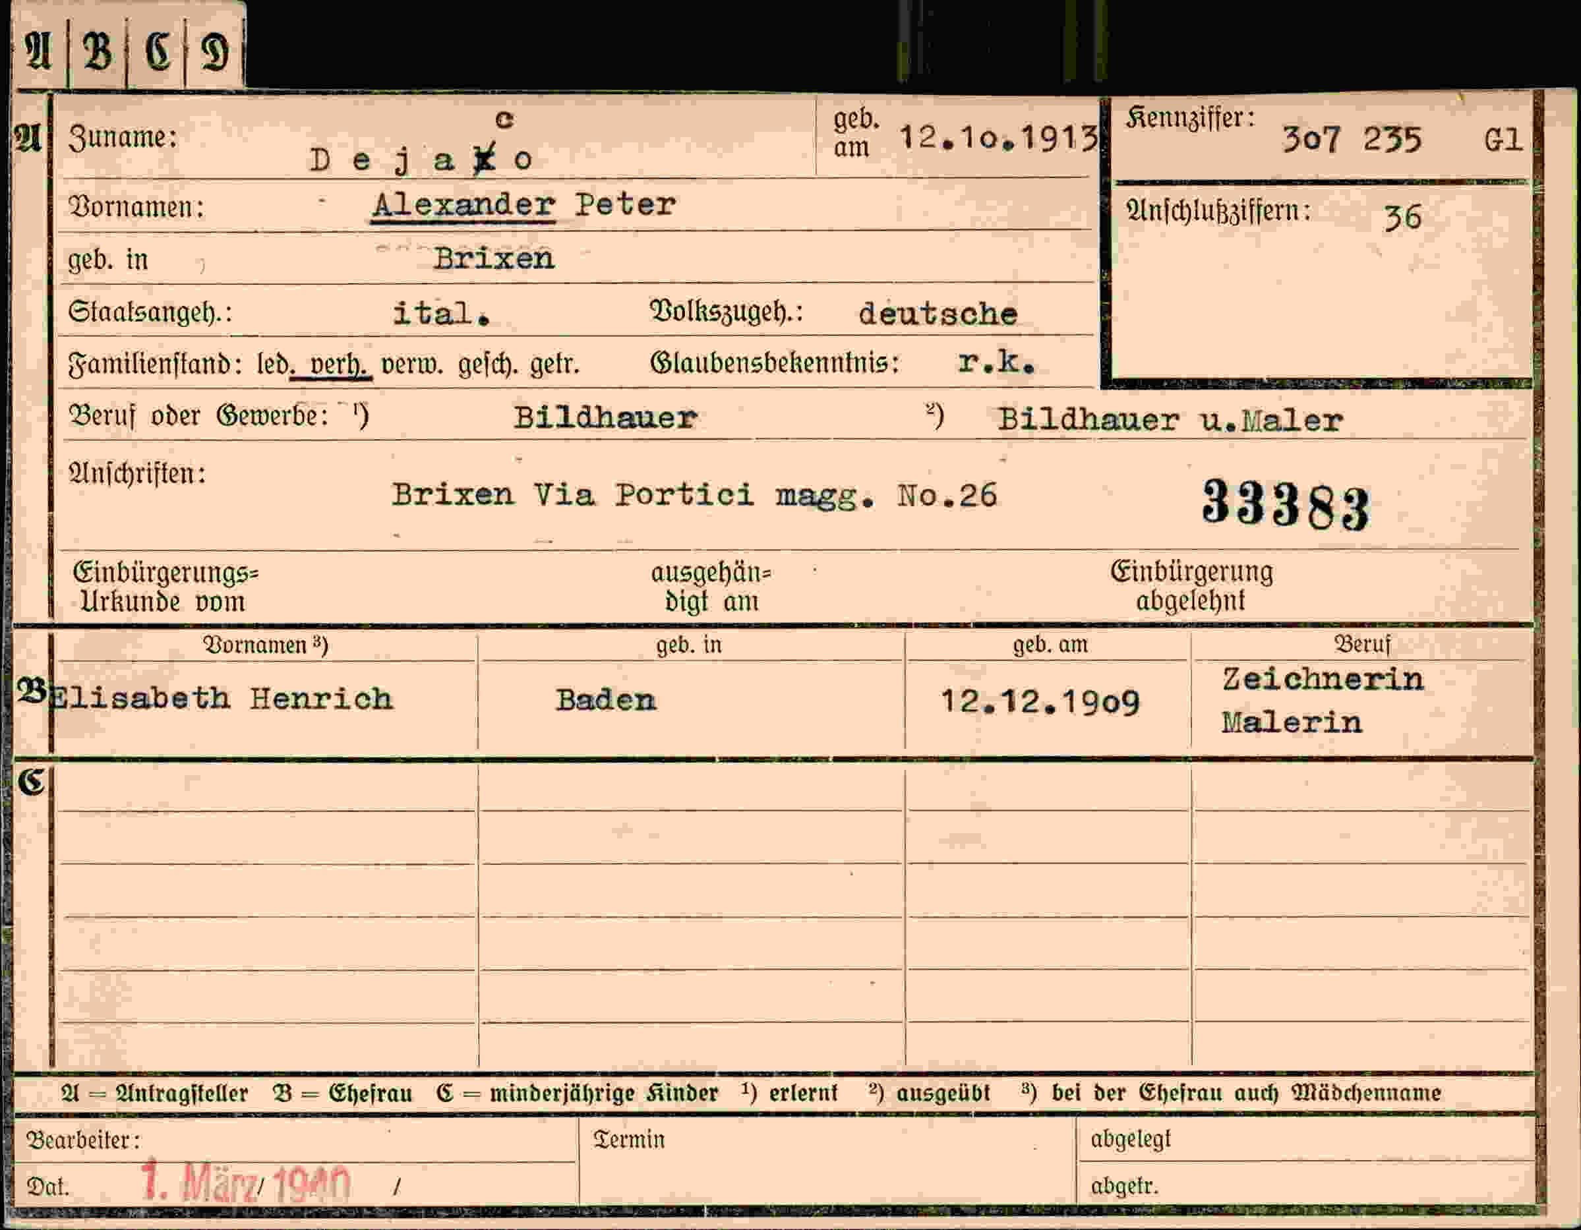The image size is (1581, 1230).
Task: Click the birth date 12.10.1913
Action: [x=998, y=137]
